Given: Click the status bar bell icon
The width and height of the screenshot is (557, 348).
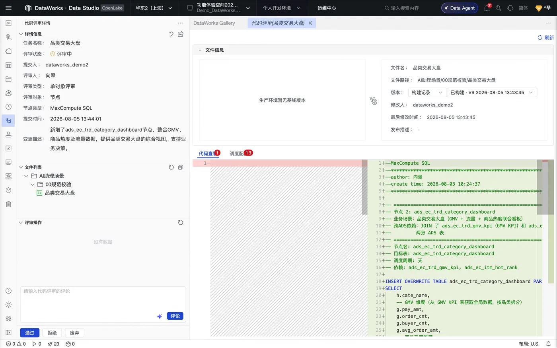Looking at the screenshot, I should pyautogui.click(x=549, y=344).
